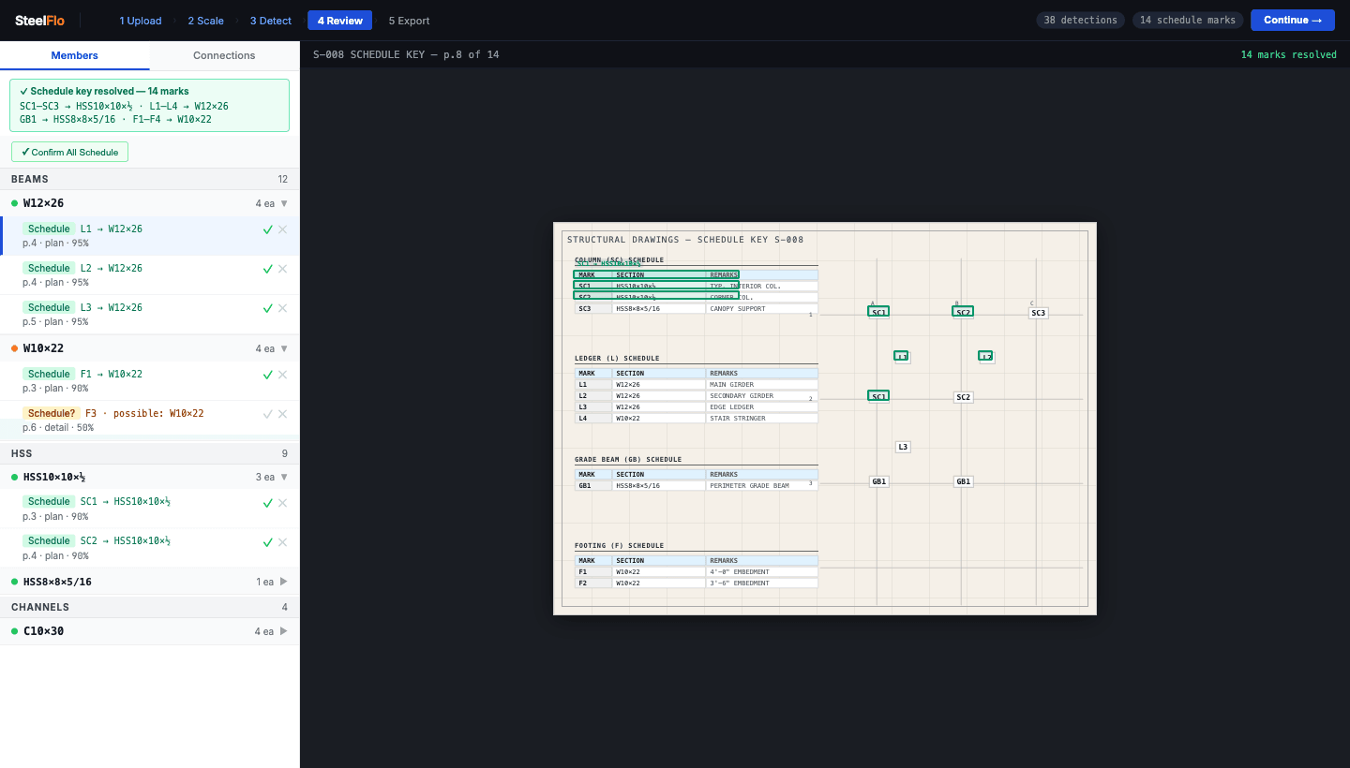Go to step 2 Scale
The height and width of the screenshot is (768, 1350).
[205, 21]
